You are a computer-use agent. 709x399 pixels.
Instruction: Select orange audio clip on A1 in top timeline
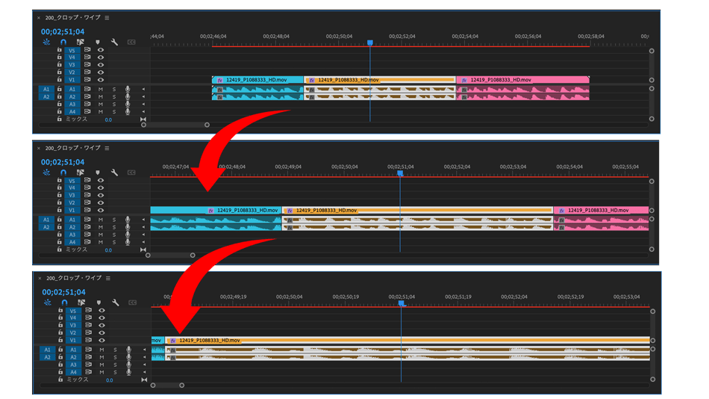coord(379,89)
